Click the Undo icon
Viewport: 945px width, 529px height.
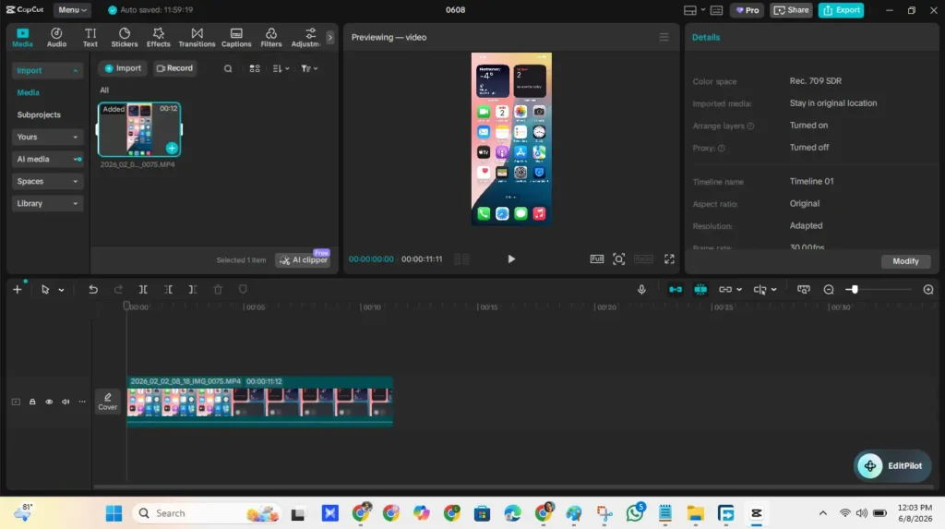pos(93,290)
